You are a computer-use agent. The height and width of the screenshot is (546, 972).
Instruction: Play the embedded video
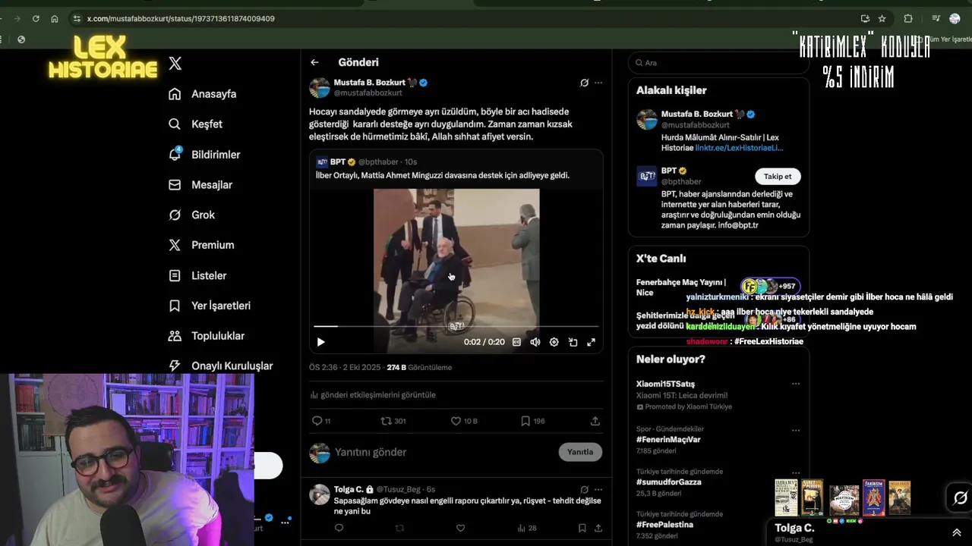[320, 342]
